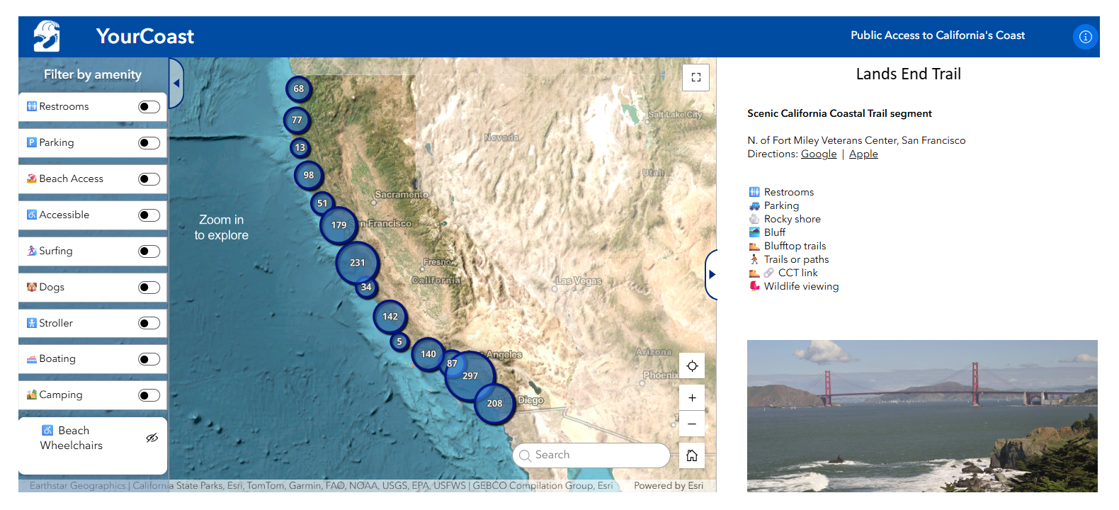Open the 231 cluster marker on the map

pos(357,263)
